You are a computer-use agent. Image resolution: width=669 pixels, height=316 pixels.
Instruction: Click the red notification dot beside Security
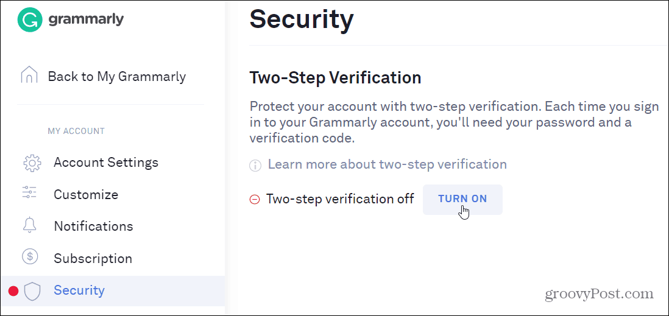(x=13, y=291)
